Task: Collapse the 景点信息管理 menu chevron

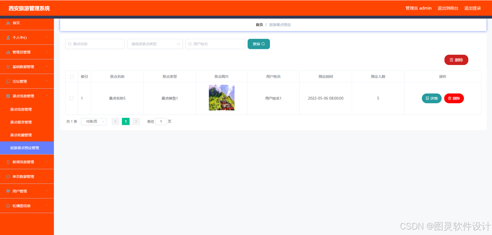Action: [47, 96]
